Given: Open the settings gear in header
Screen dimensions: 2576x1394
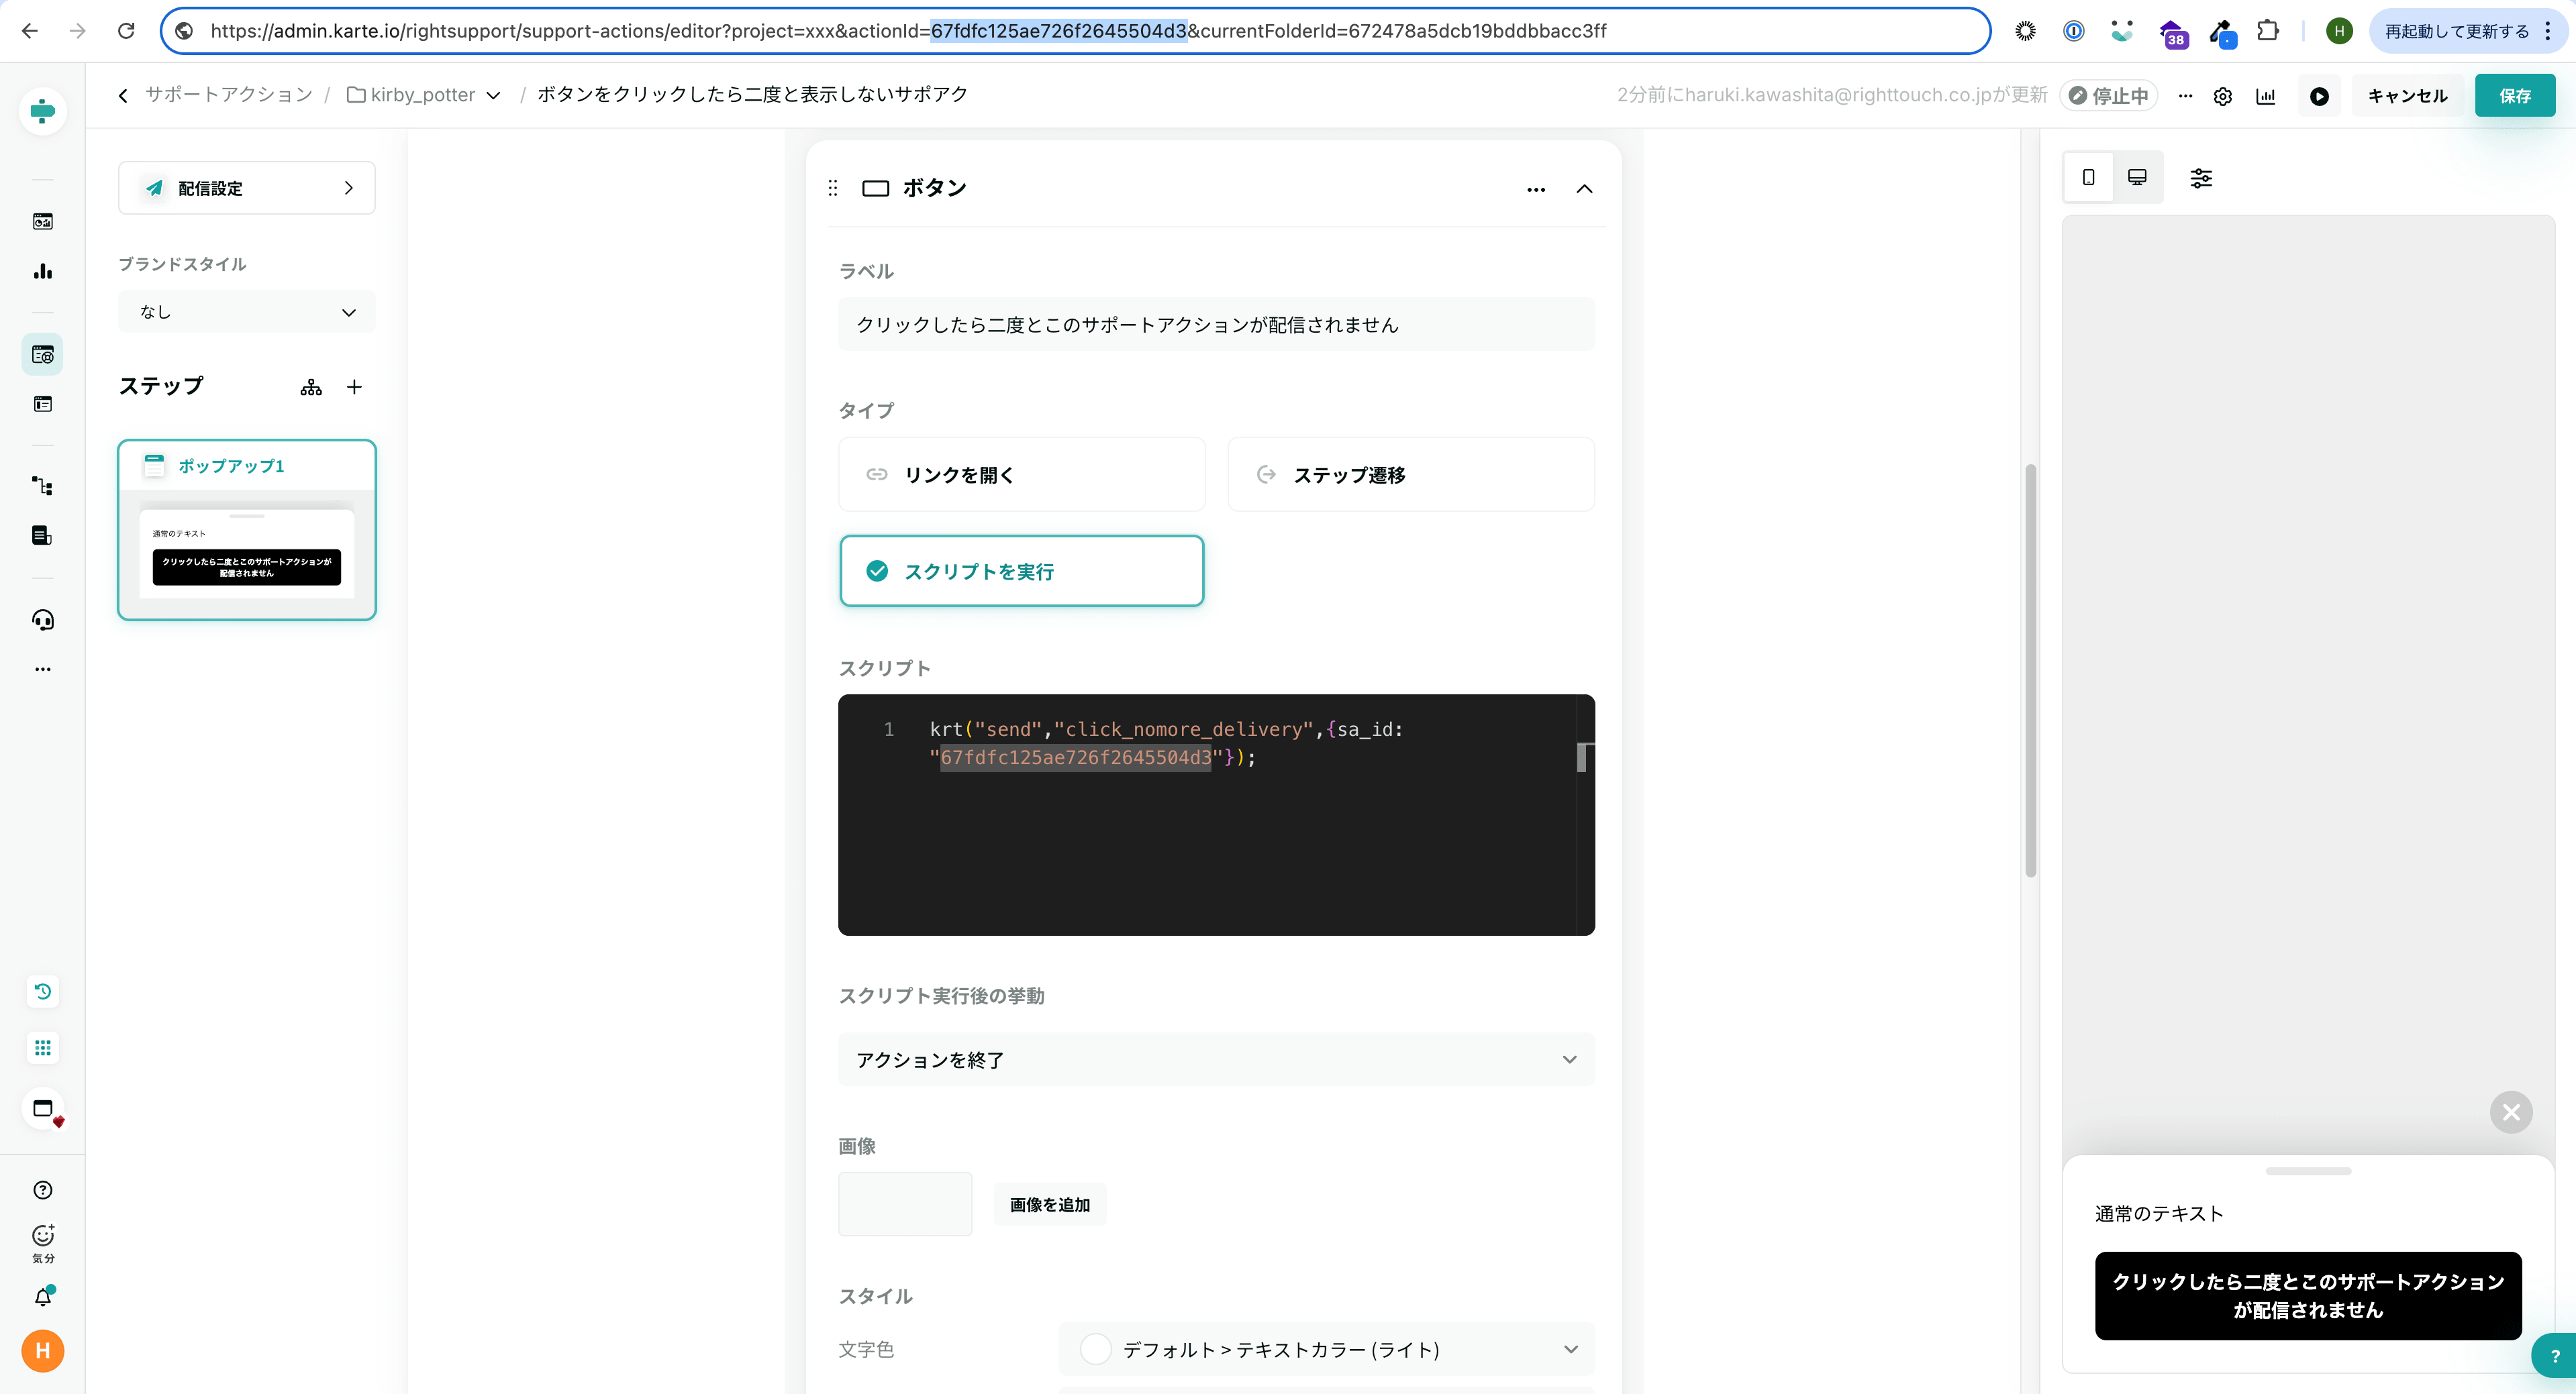Looking at the screenshot, I should pos(2222,96).
